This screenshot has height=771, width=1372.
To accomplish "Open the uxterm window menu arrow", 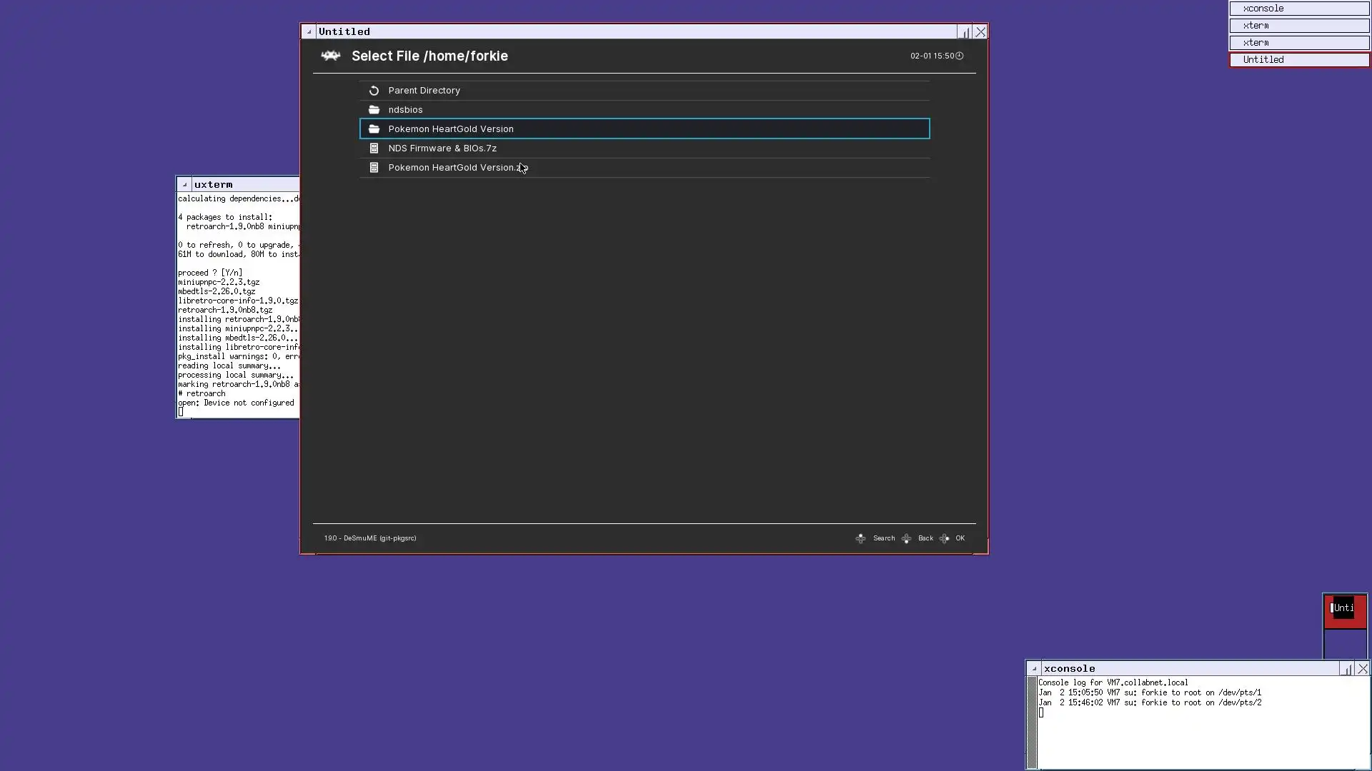I will (x=184, y=184).
